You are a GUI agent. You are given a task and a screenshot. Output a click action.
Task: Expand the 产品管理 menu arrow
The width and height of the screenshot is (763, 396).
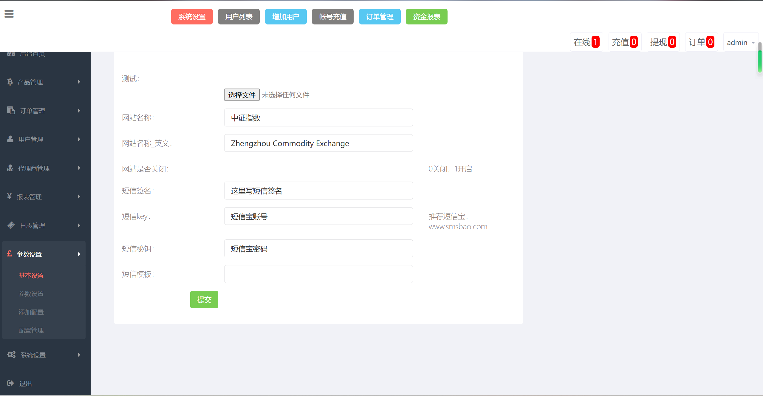79,82
